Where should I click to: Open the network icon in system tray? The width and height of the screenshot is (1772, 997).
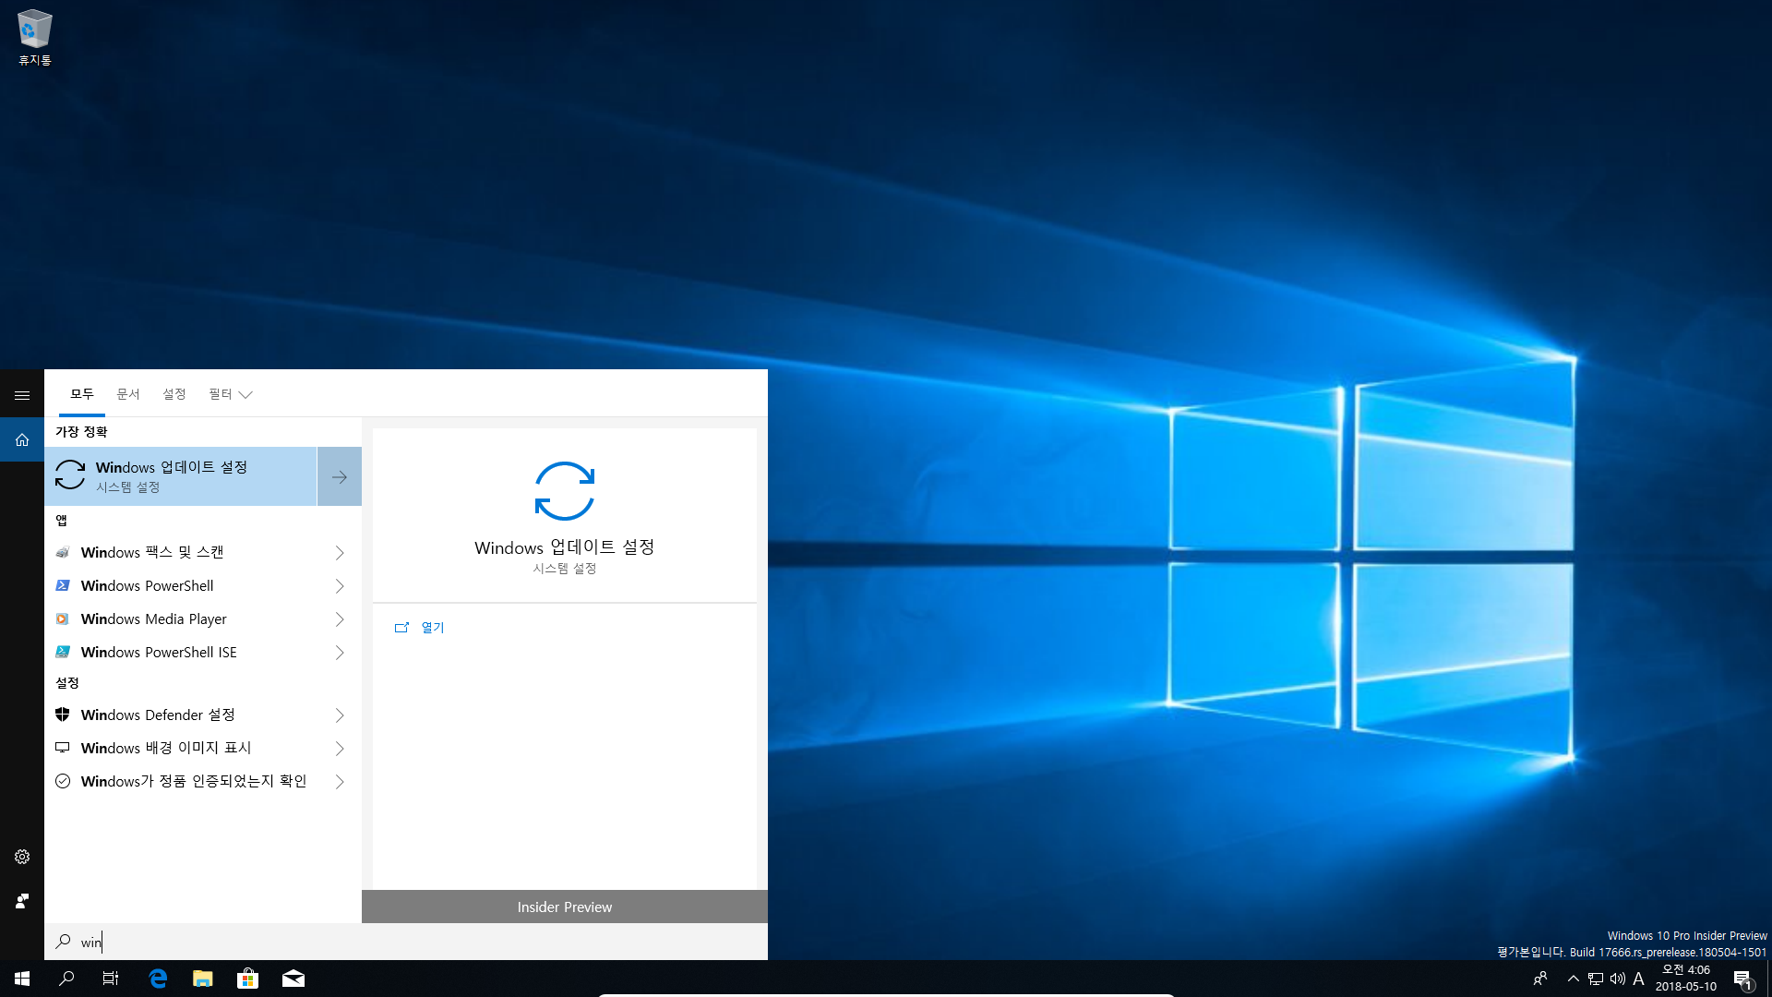pos(1596,979)
